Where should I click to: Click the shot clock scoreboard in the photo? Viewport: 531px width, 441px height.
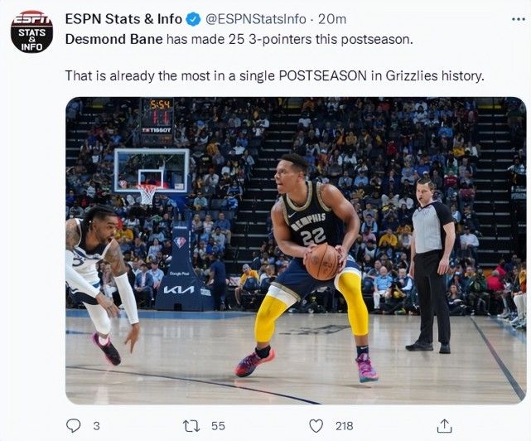click(x=156, y=115)
